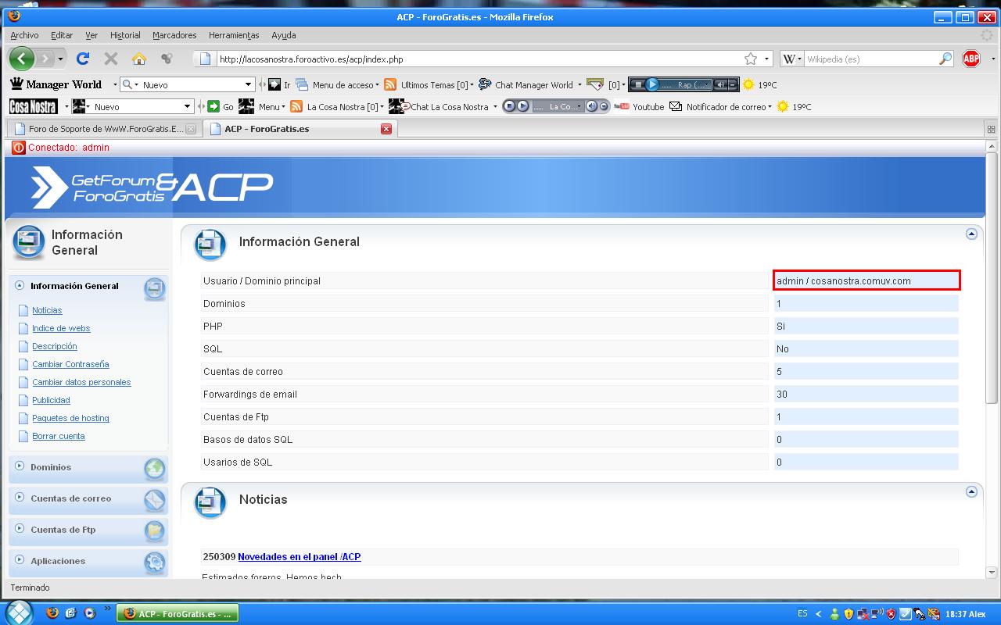Open the Wikipedia search engine selector
This screenshot has width=1001, height=625.
pyautogui.click(x=792, y=59)
